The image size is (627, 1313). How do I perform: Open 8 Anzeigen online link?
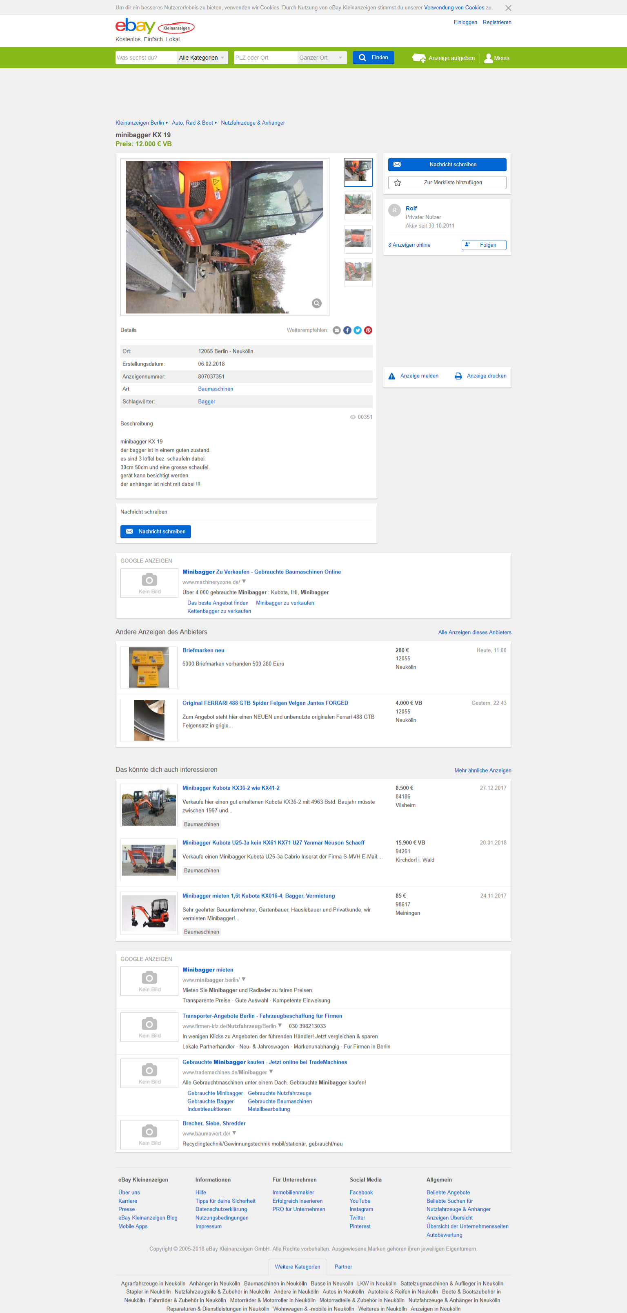point(409,245)
